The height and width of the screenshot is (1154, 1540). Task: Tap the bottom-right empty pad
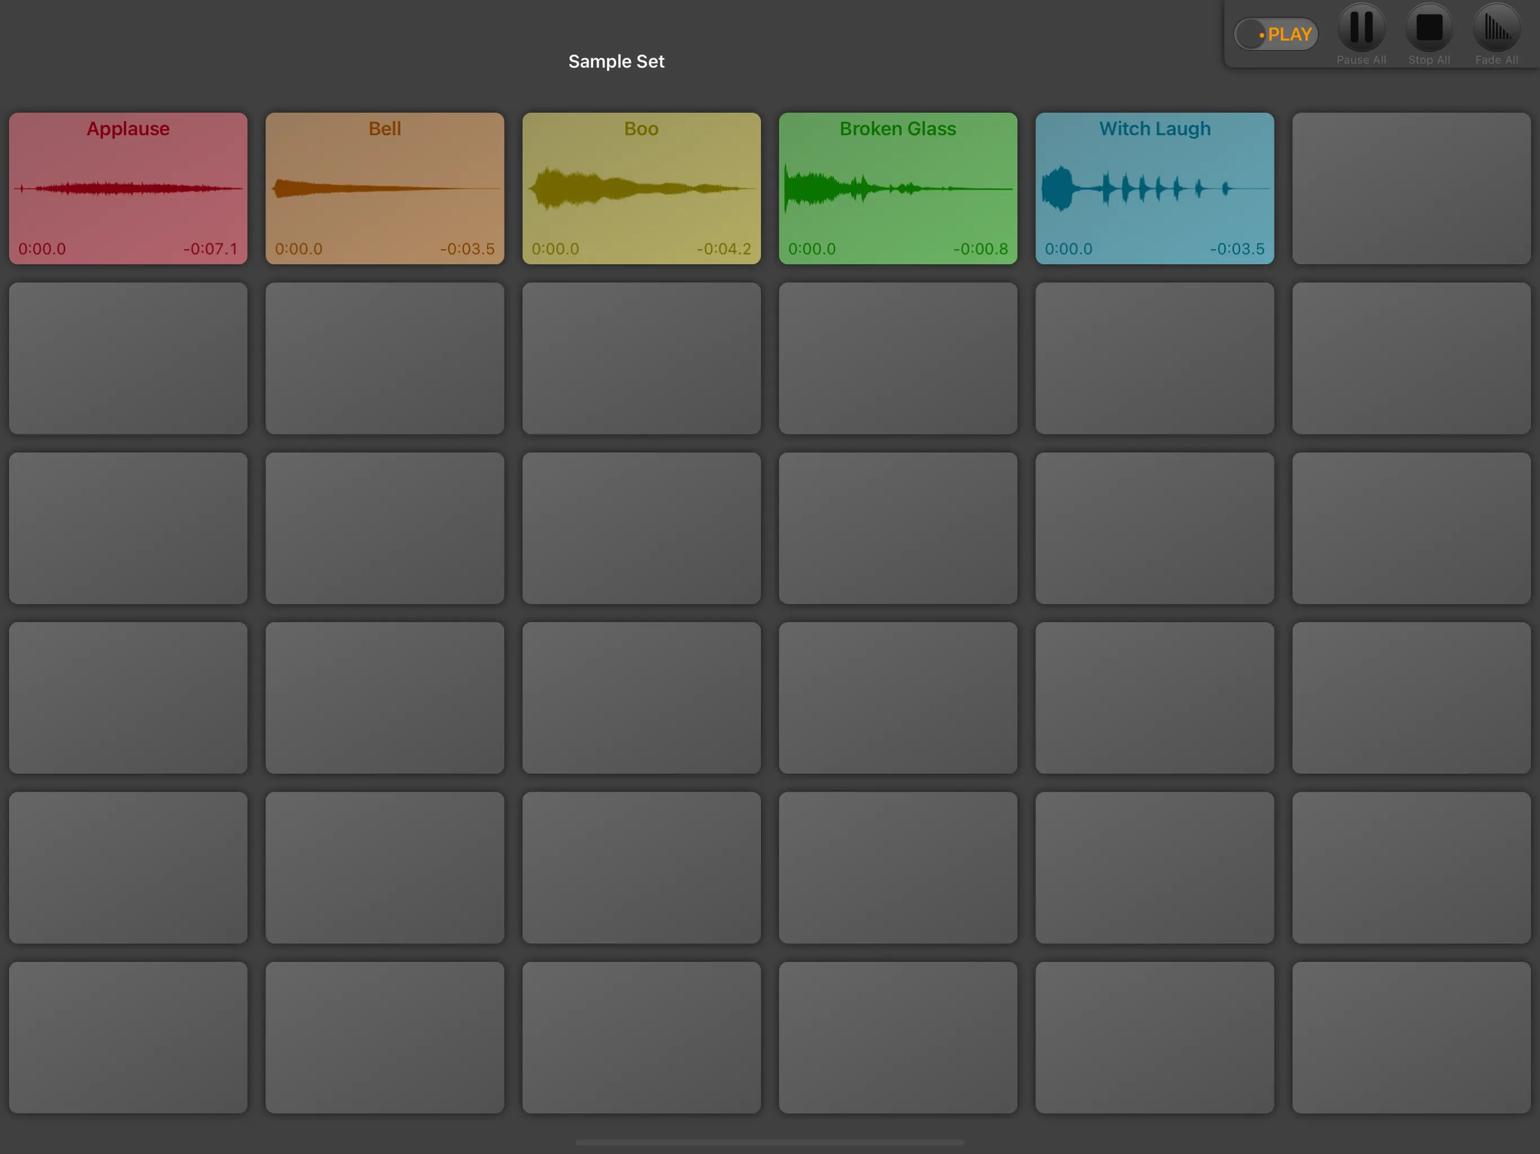coord(1410,1037)
